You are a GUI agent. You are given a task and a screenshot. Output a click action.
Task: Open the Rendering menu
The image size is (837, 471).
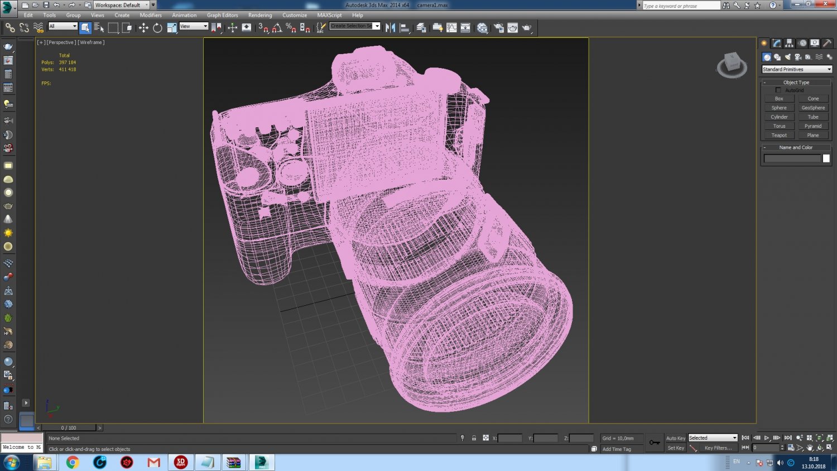pos(260,15)
